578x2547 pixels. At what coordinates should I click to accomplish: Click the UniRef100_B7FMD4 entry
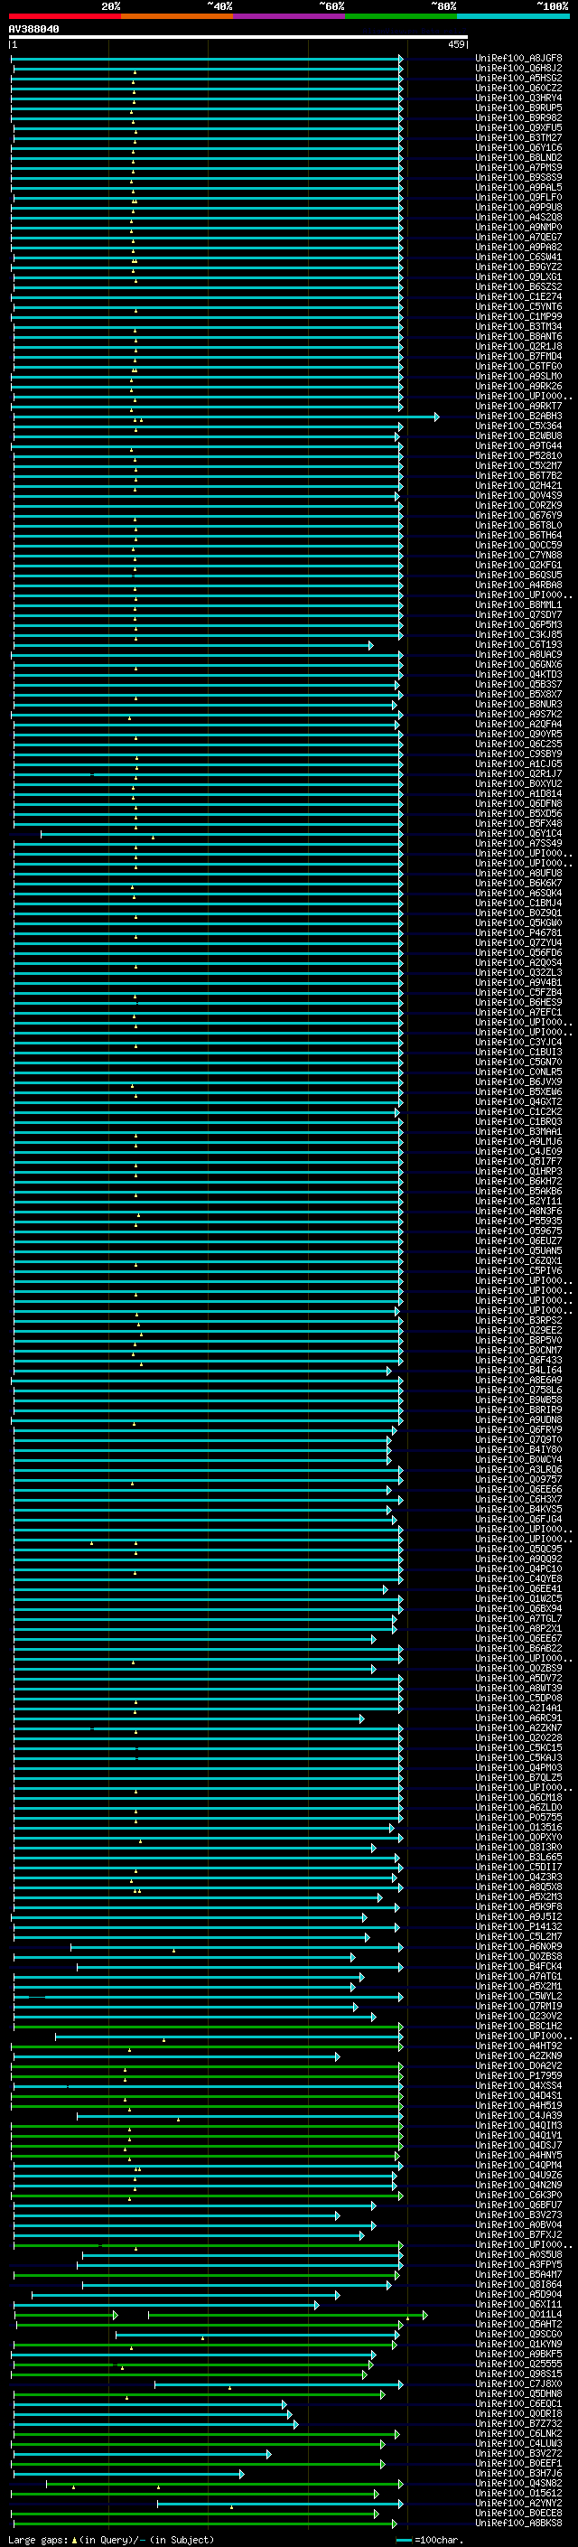coord(518,356)
